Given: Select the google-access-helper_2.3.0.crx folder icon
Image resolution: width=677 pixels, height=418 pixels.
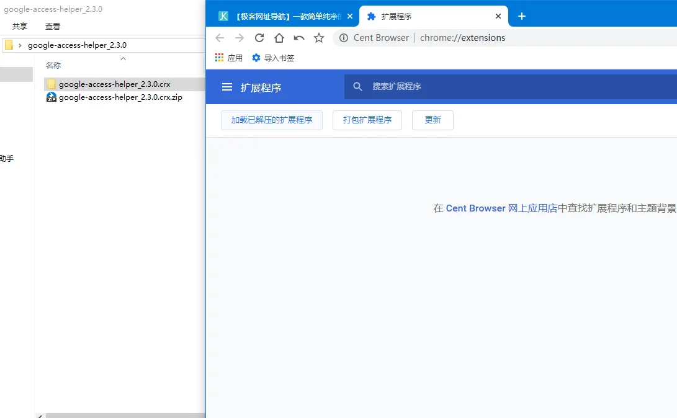Looking at the screenshot, I should [52, 84].
